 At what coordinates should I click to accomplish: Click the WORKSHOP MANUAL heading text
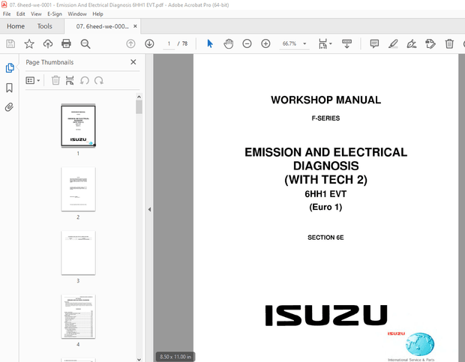coord(326,100)
